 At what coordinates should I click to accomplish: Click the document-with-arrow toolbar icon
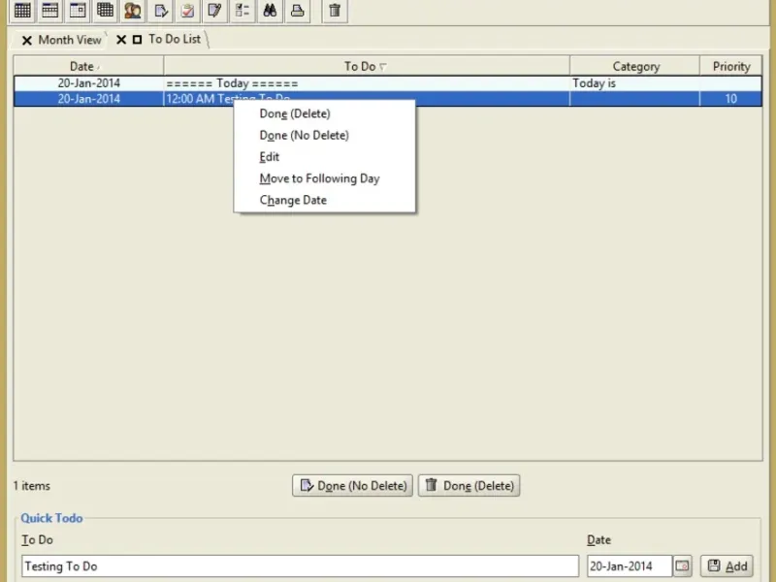pyautogui.click(x=160, y=10)
